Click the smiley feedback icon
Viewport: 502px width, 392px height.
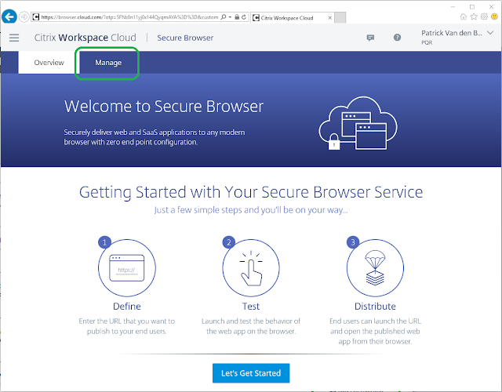click(494, 16)
